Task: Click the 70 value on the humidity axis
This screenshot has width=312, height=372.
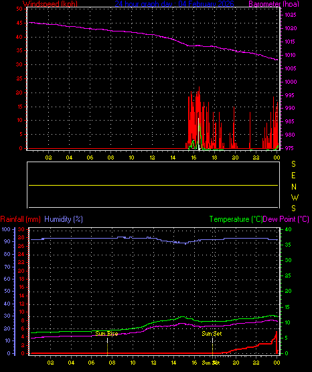Action: click(7, 267)
